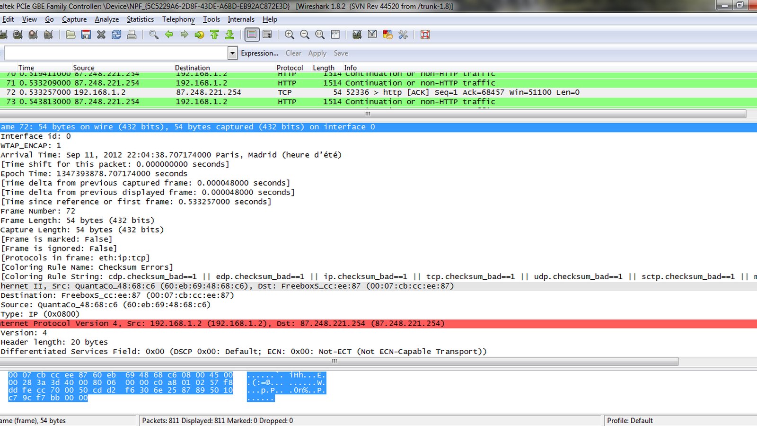The image size is (757, 426).
Task: Reload the capture file
Action: [x=116, y=35]
